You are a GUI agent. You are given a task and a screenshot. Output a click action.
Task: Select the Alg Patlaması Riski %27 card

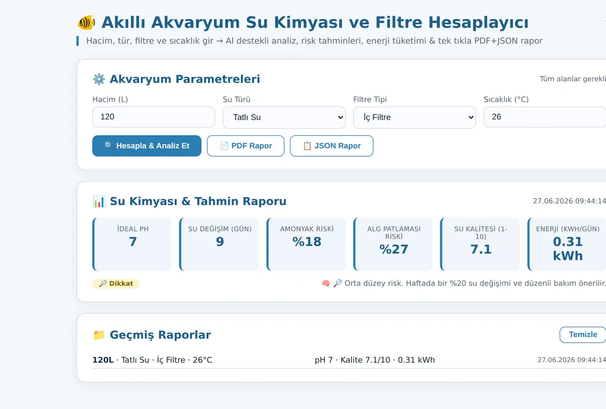pyautogui.click(x=393, y=244)
